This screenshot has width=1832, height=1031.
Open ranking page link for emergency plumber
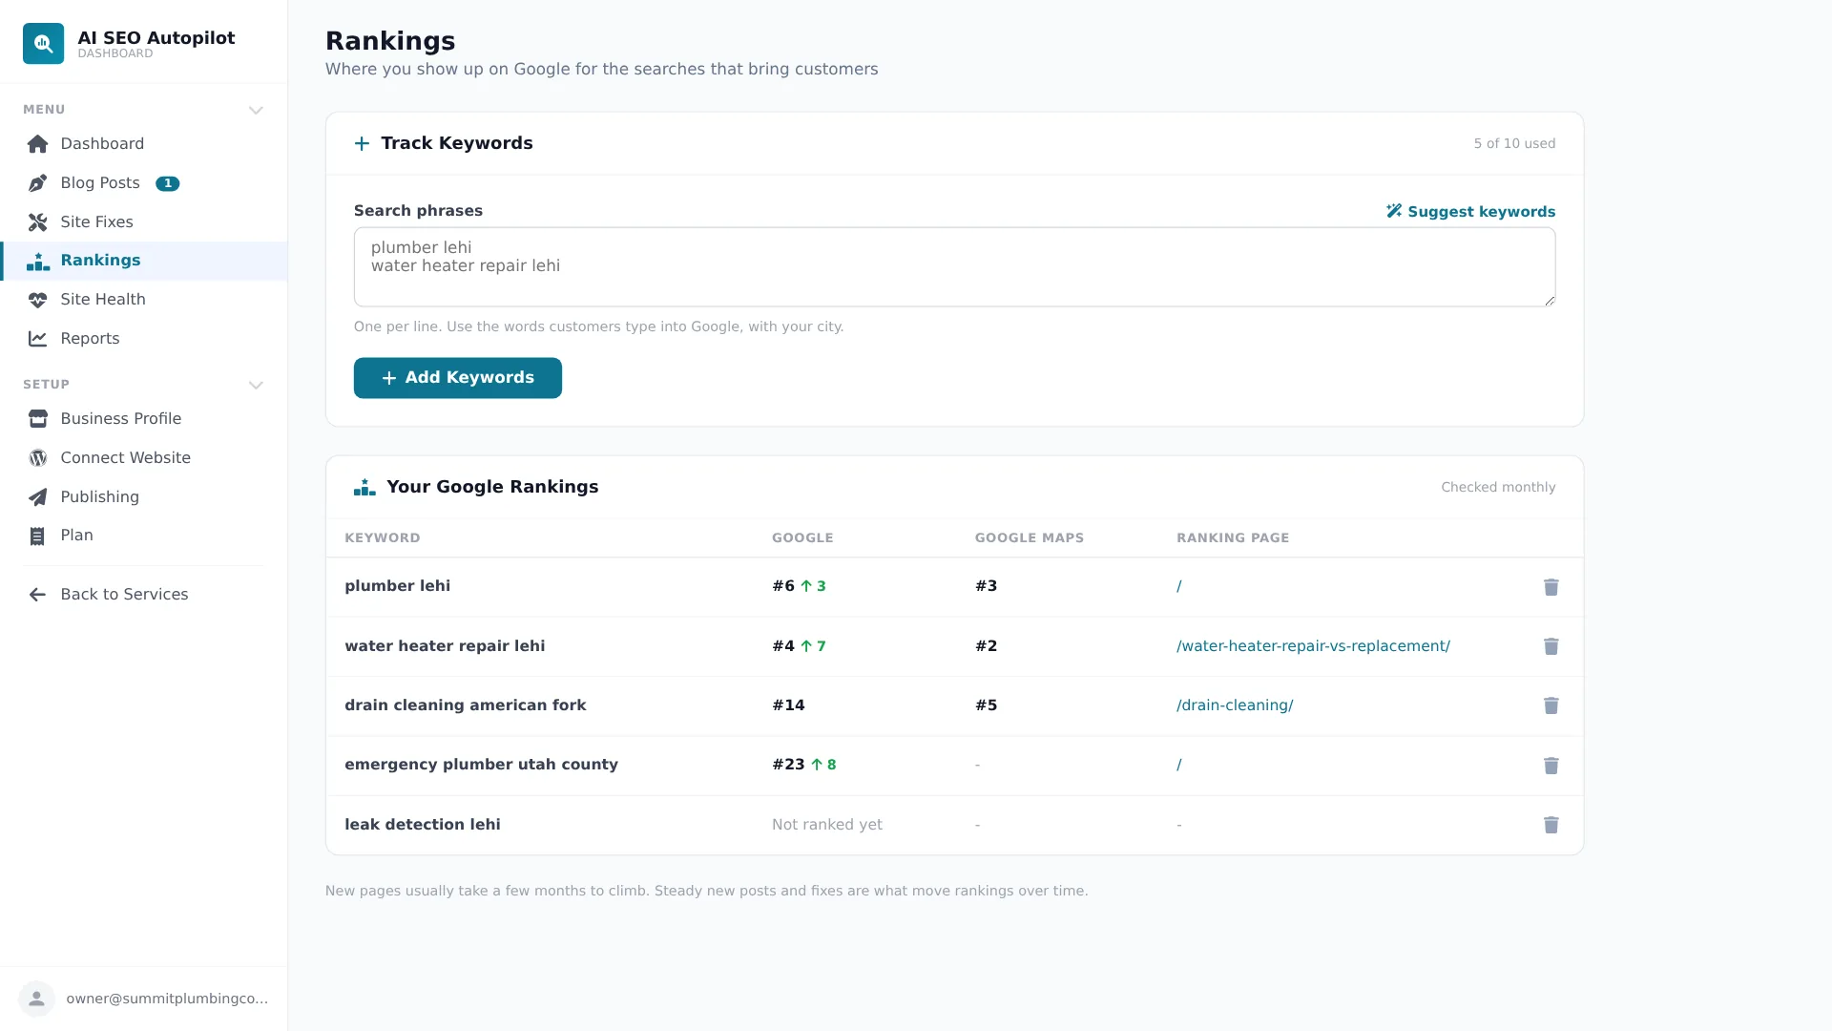pos(1179,765)
